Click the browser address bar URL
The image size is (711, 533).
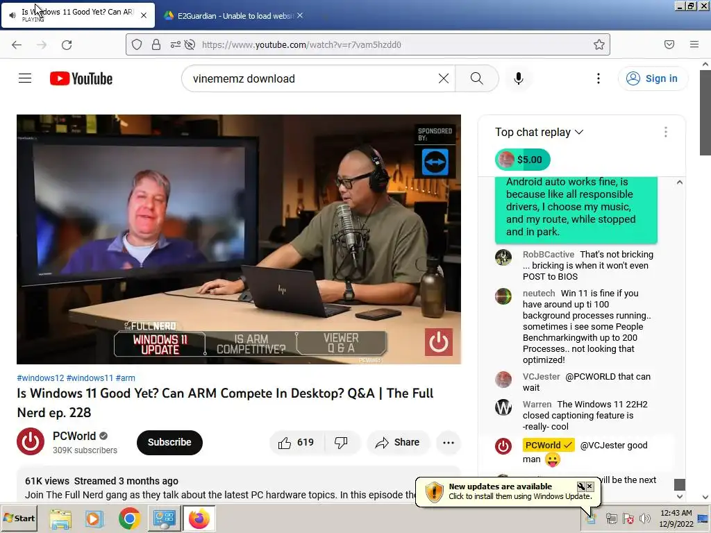pyautogui.click(x=301, y=44)
